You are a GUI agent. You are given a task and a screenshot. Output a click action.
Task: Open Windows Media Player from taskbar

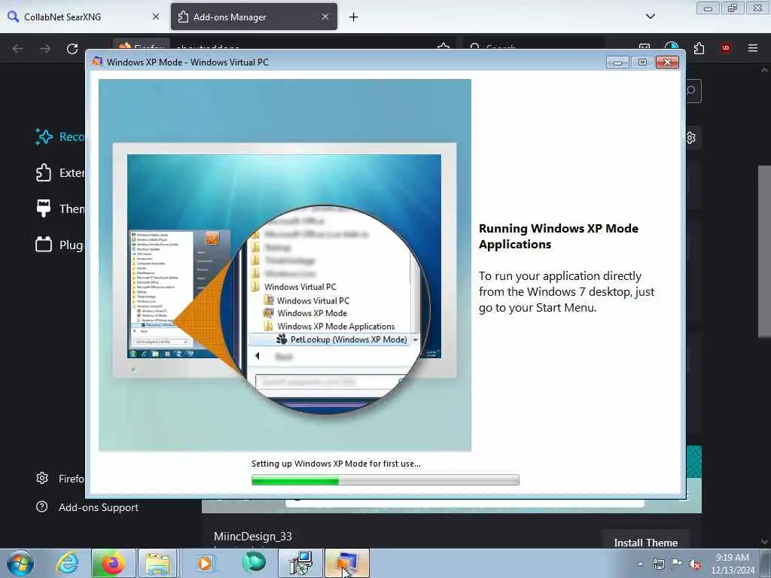pos(205,563)
